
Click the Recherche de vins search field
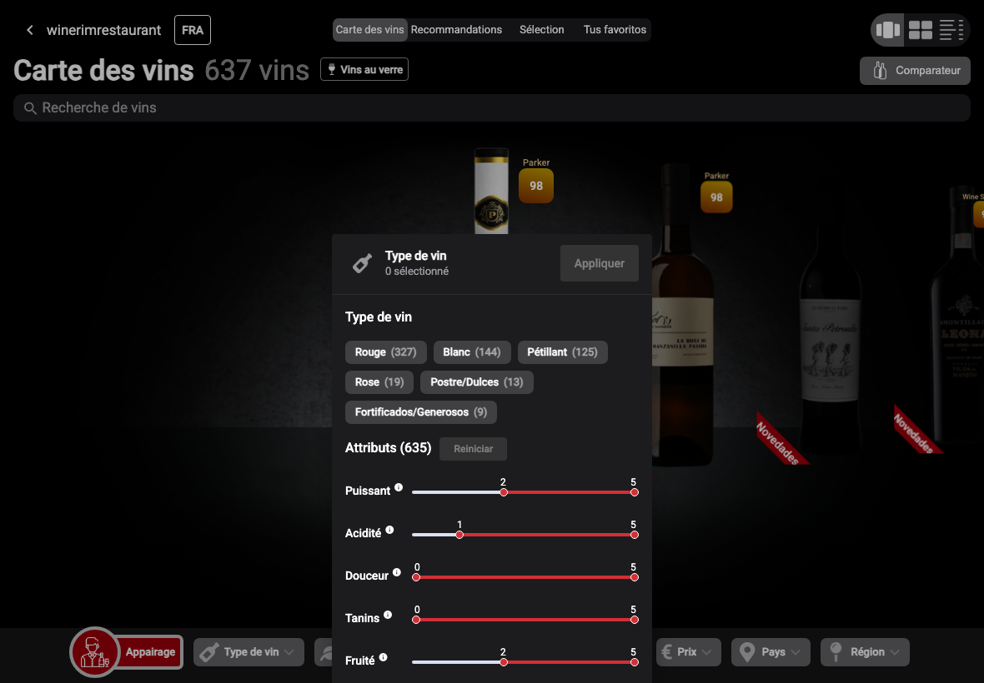[492, 107]
